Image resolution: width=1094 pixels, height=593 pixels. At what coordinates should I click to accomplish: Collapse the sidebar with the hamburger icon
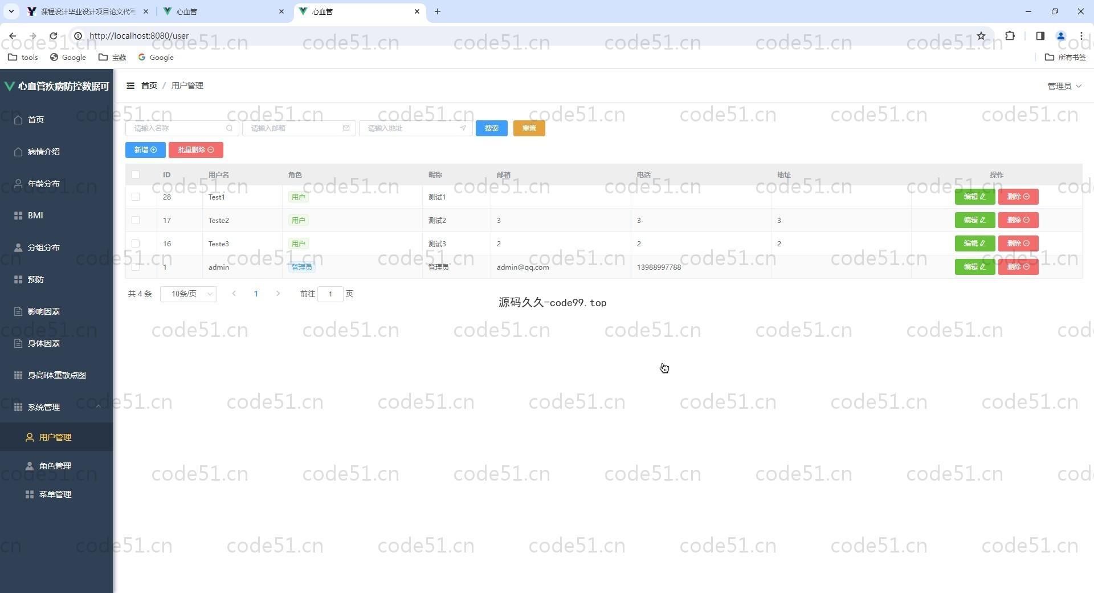130,86
